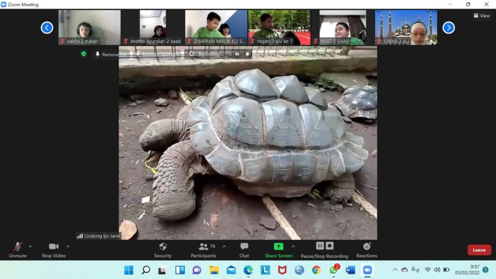Screen dimensions: 496x279
Task: Open the Security shield options
Action: [x=163, y=247]
